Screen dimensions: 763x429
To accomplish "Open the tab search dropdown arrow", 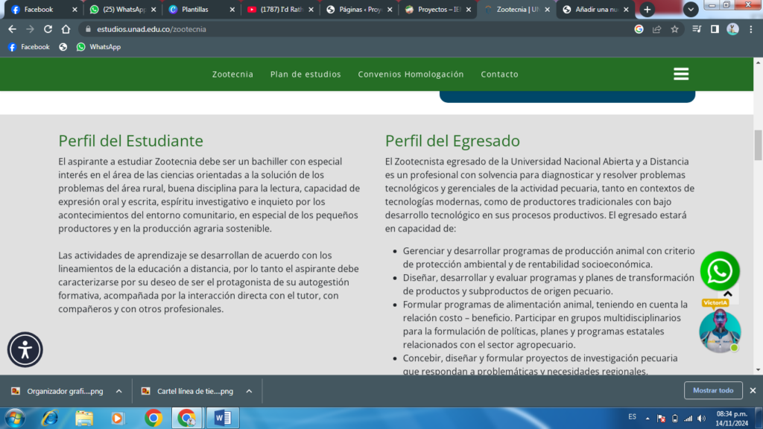I will coord(691,10).
